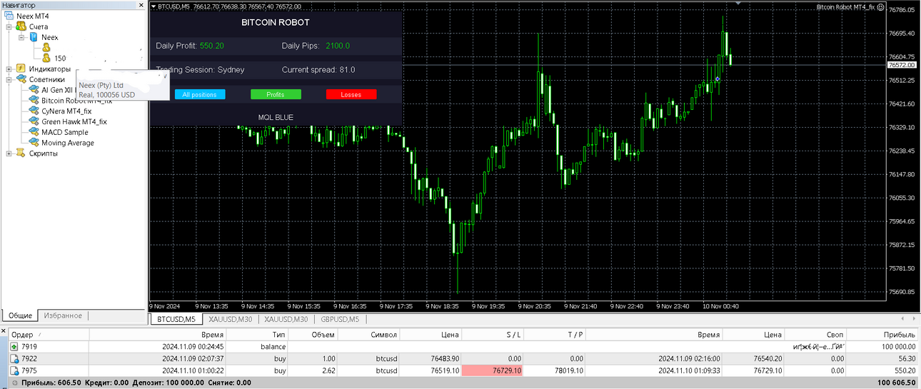Click the AI Gen XII advisor icon
This screenshot has height=389, width=921.
click(34, 90)
